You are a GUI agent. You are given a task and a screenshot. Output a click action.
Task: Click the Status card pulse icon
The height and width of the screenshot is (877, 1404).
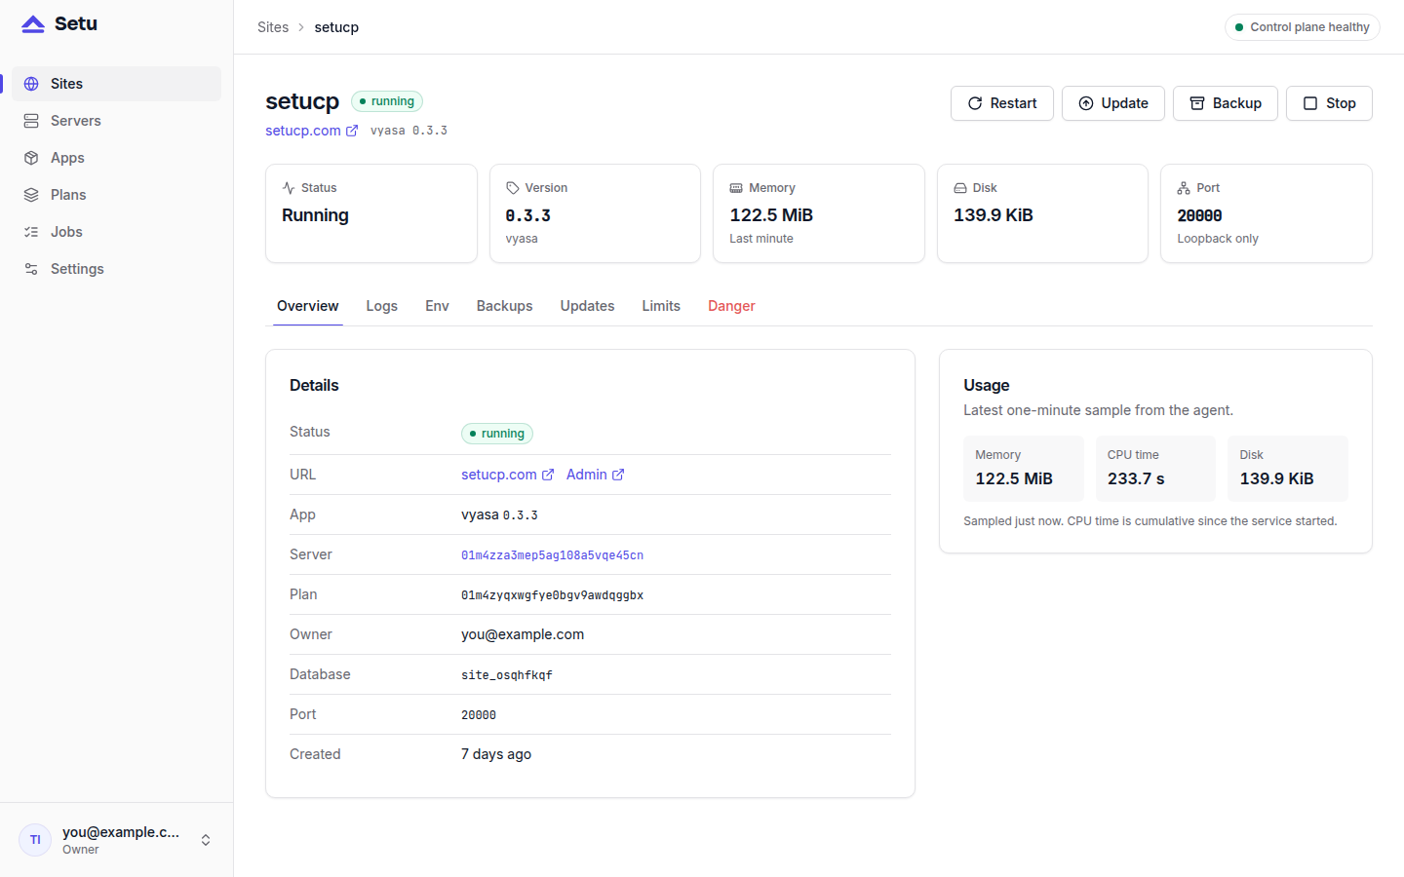289,188
